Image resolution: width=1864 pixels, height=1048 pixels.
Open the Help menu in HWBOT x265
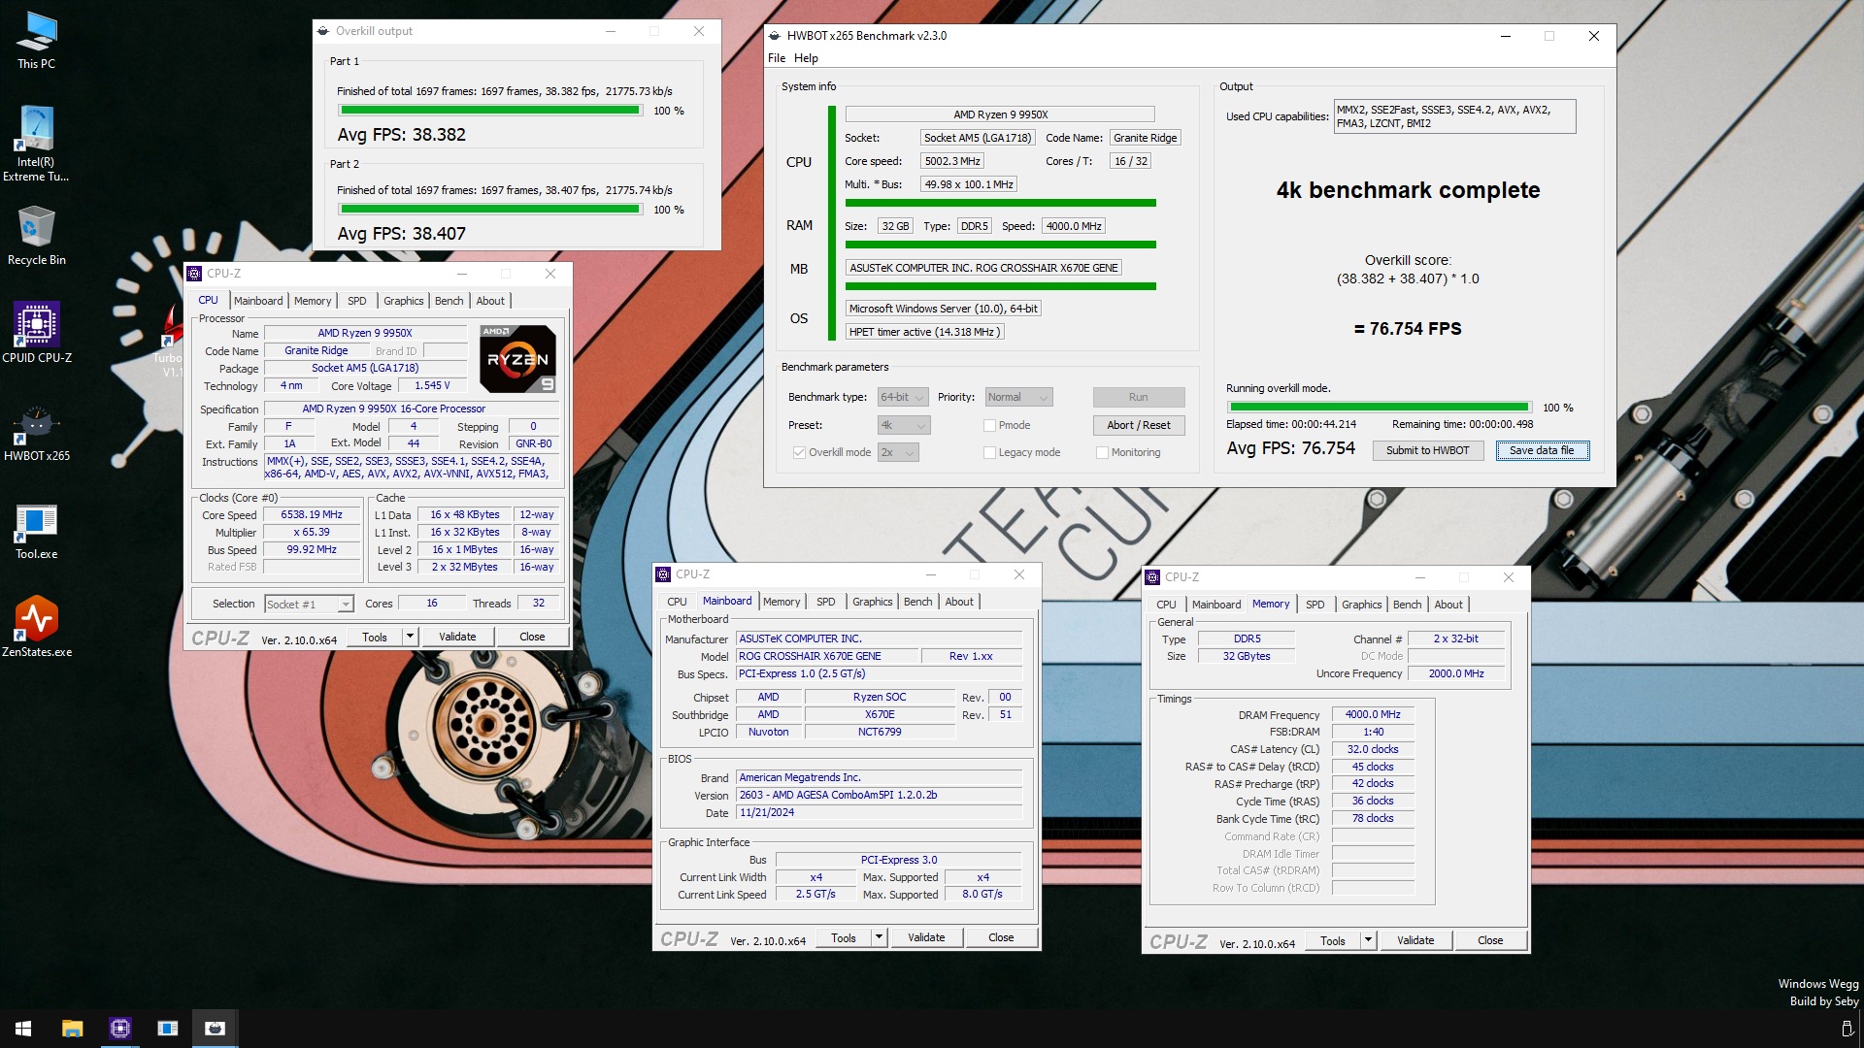point(806,58)
